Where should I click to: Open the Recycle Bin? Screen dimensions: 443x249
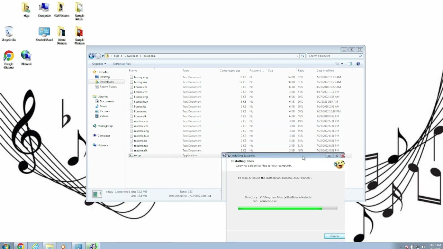9,34
